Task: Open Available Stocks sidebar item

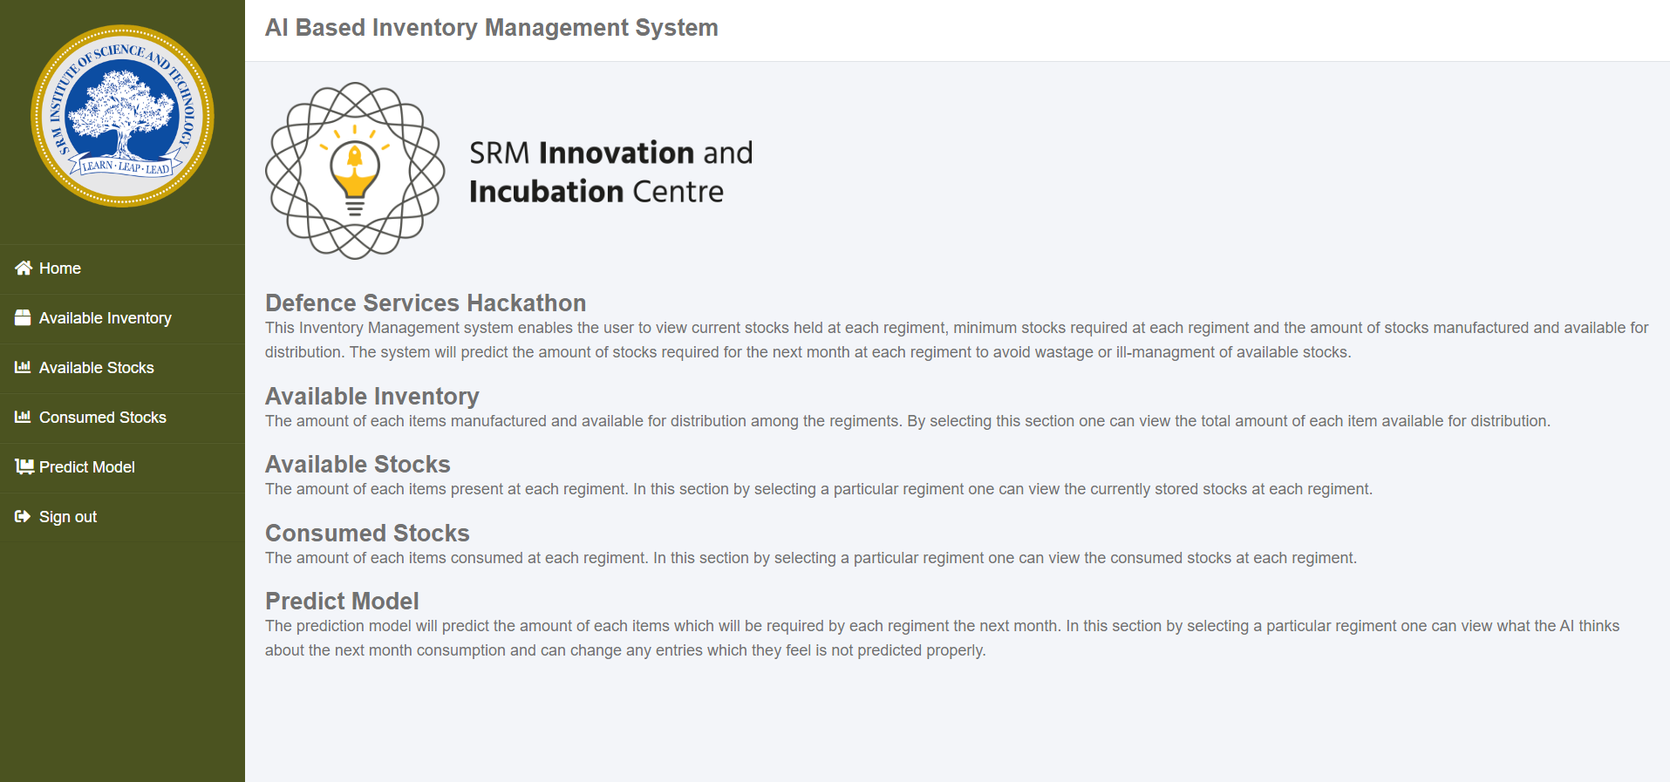Action: [x=122, y=368]
